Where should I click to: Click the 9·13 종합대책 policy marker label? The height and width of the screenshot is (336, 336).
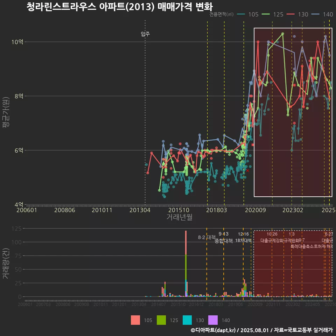[224, 237]
